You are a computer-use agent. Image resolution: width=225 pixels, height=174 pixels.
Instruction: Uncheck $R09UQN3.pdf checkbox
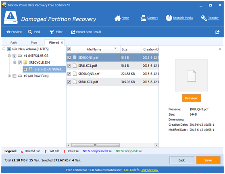point(69,74)
